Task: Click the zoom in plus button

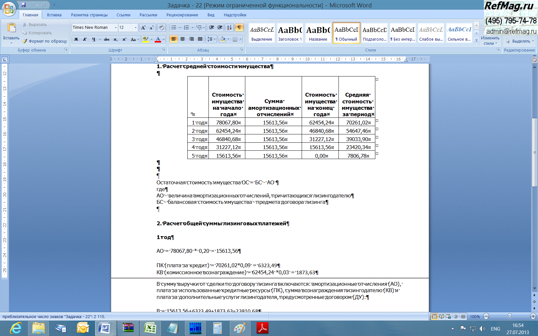Action: (x=533, y=316)
